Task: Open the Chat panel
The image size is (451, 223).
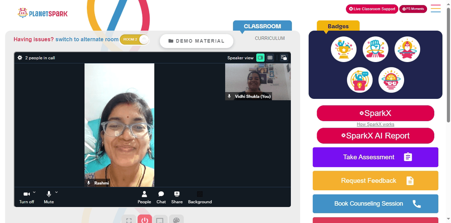Action: point(161,197)
